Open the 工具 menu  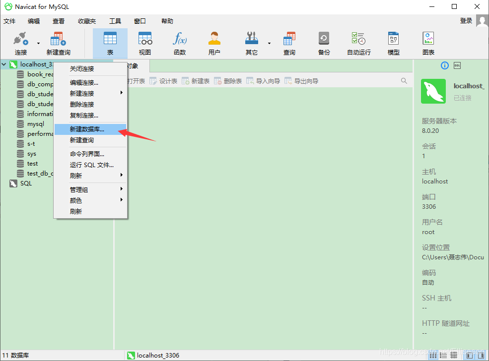(115, 21)
